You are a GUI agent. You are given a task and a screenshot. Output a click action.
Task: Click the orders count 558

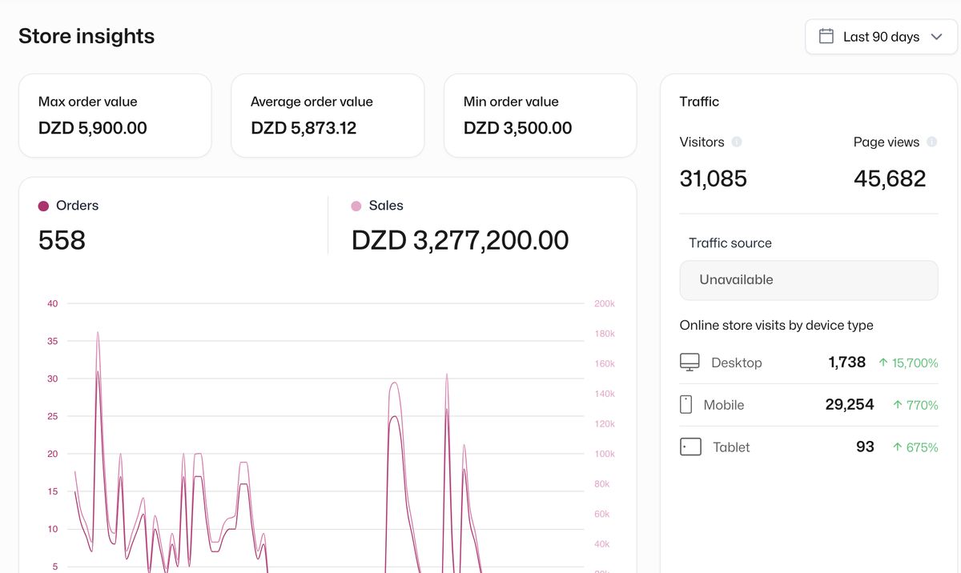click(x=62, y=240)
